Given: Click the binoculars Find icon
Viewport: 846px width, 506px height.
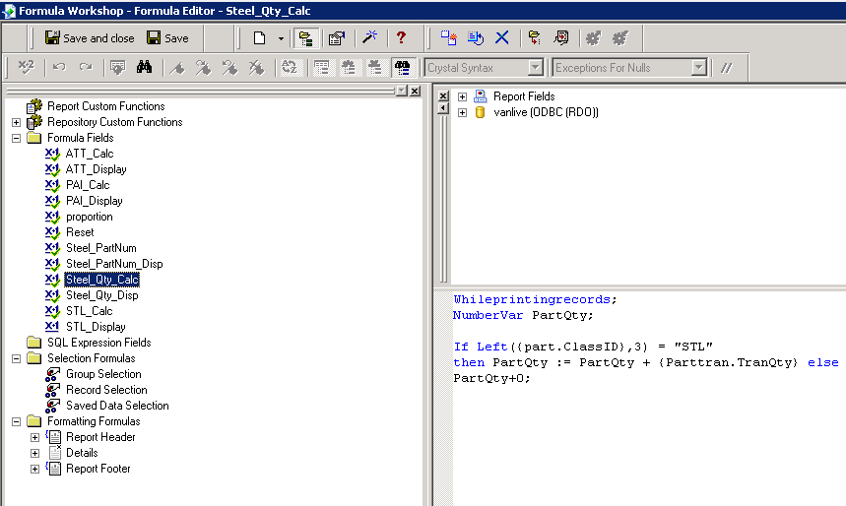Looking at the screenshot, I should coord(144,68).
